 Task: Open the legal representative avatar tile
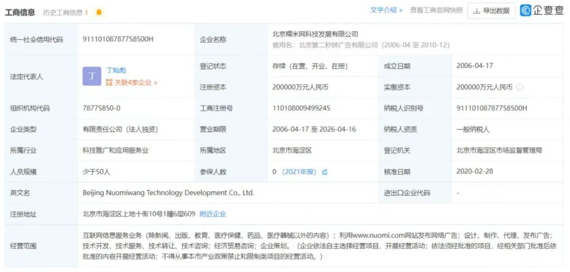(92, 76)
